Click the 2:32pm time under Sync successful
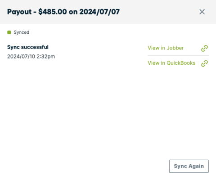216x176 pixels. (x=46, y=57)
